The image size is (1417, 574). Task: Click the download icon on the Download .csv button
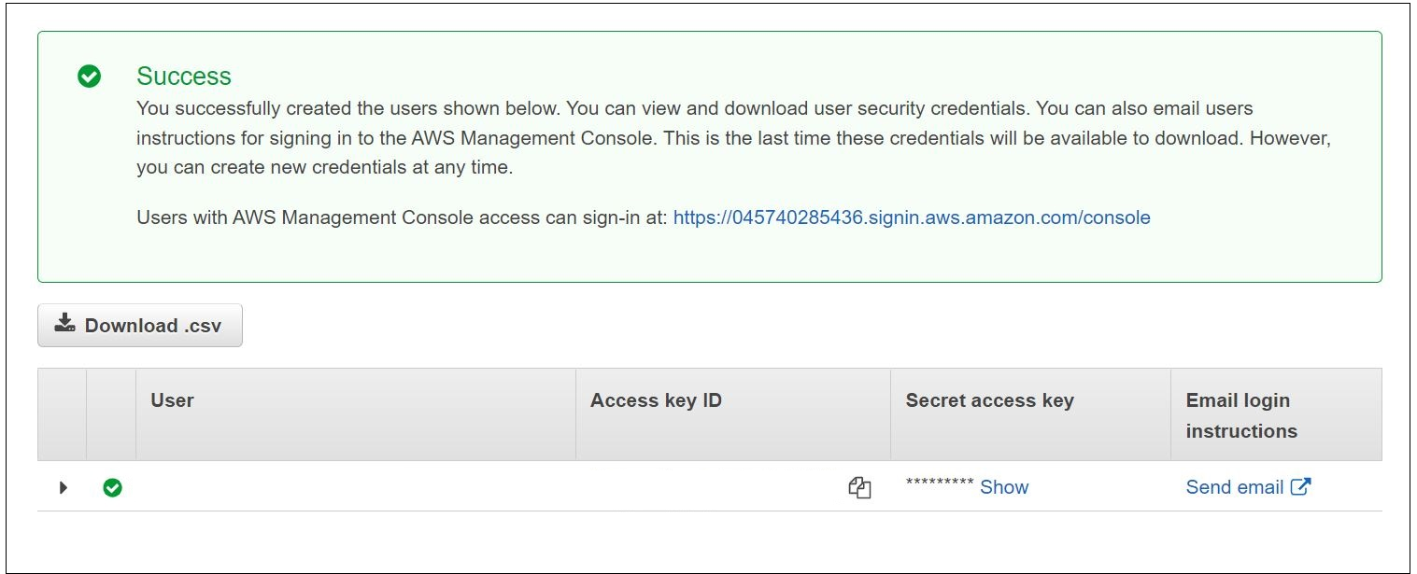64,325
